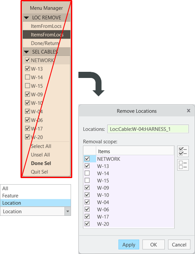The image size is (195, 254).
Task: Uncheck W-20 in the Removal scope list
Action: (87, 224)
